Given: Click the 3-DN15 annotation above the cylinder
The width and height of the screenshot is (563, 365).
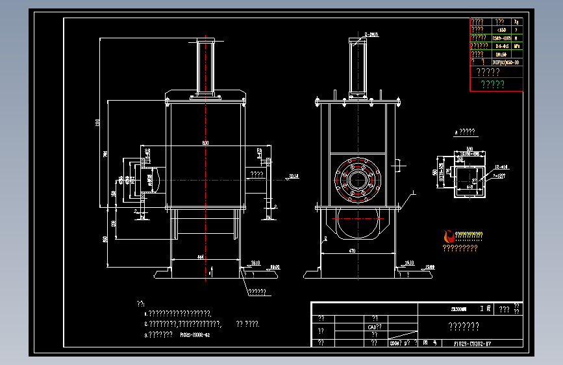Looking at the screenshot, I should pos(371,34).
